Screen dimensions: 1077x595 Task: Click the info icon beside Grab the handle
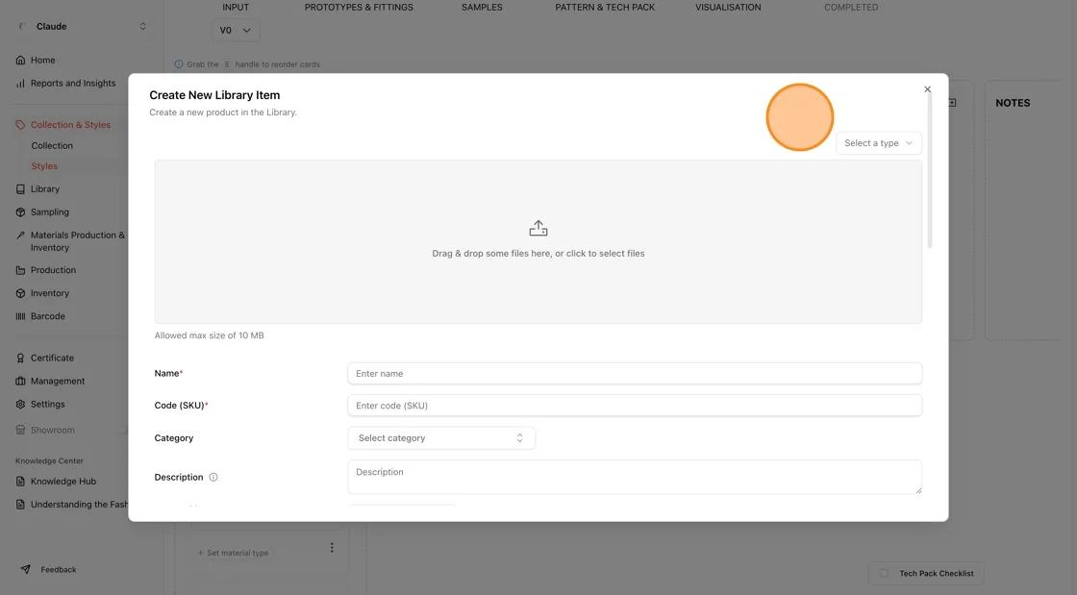point(179,64)
